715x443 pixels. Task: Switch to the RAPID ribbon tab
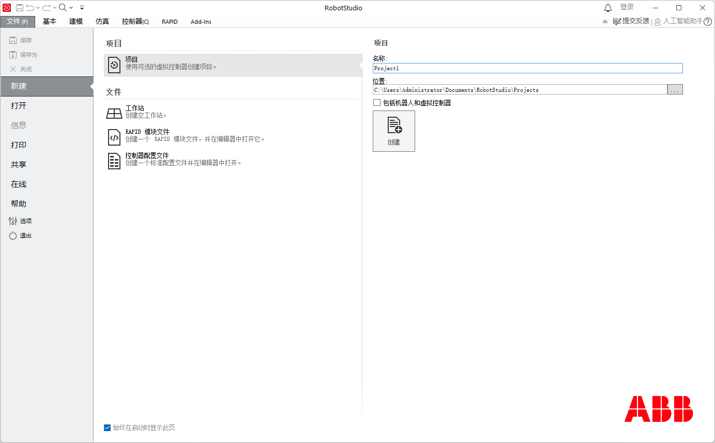tap(170, 22)
